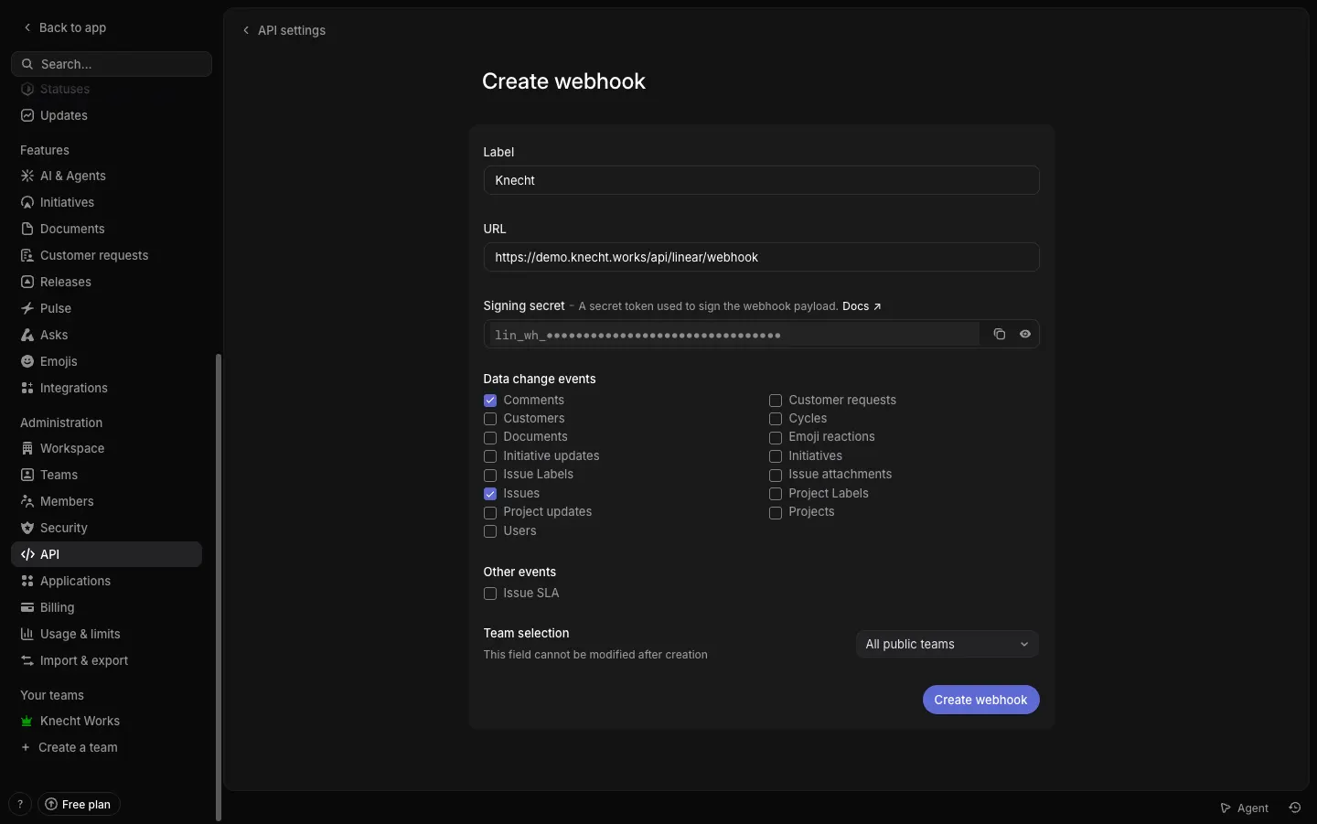Go to Sidebar Documents settings
The height and width of the screenshot is (824, 1317).
[x=106, y=229]
